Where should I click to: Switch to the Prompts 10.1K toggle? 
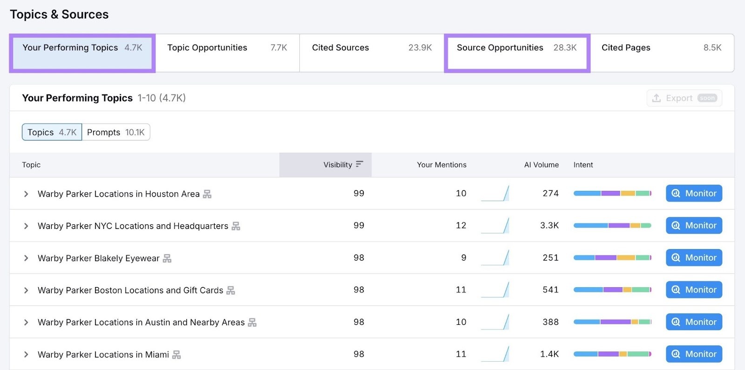[116, 132]
